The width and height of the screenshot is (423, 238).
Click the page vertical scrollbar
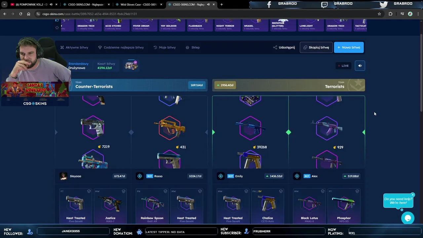tap(421, 73)
